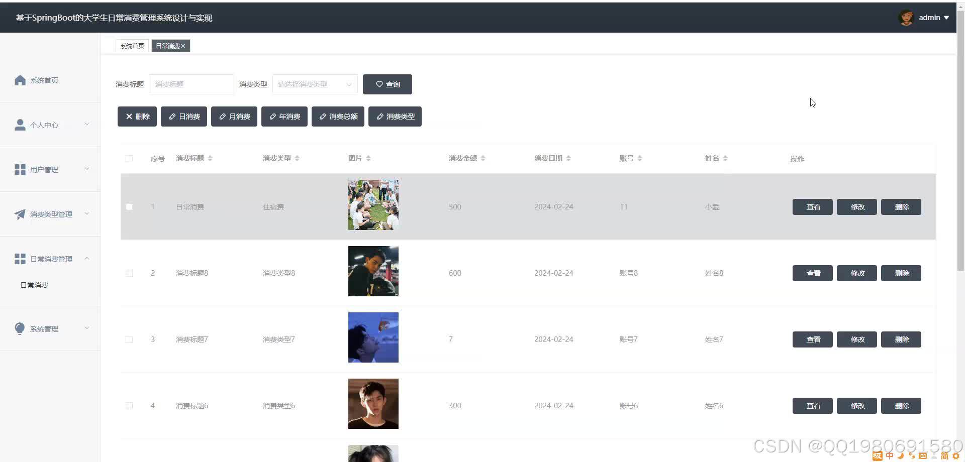The image size is (965, 462).
Task: Click the bulk 删除 button above table
Action: pyautogui.click(x=137, y=117)
